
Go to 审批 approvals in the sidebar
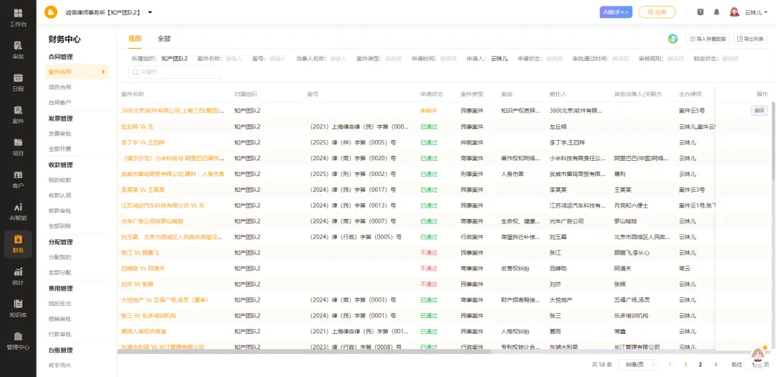coord(18,49)
